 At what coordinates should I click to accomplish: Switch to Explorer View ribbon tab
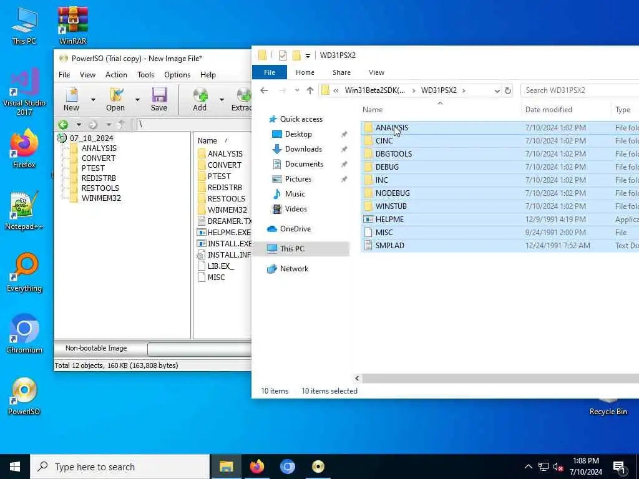[x=376, y=72]
